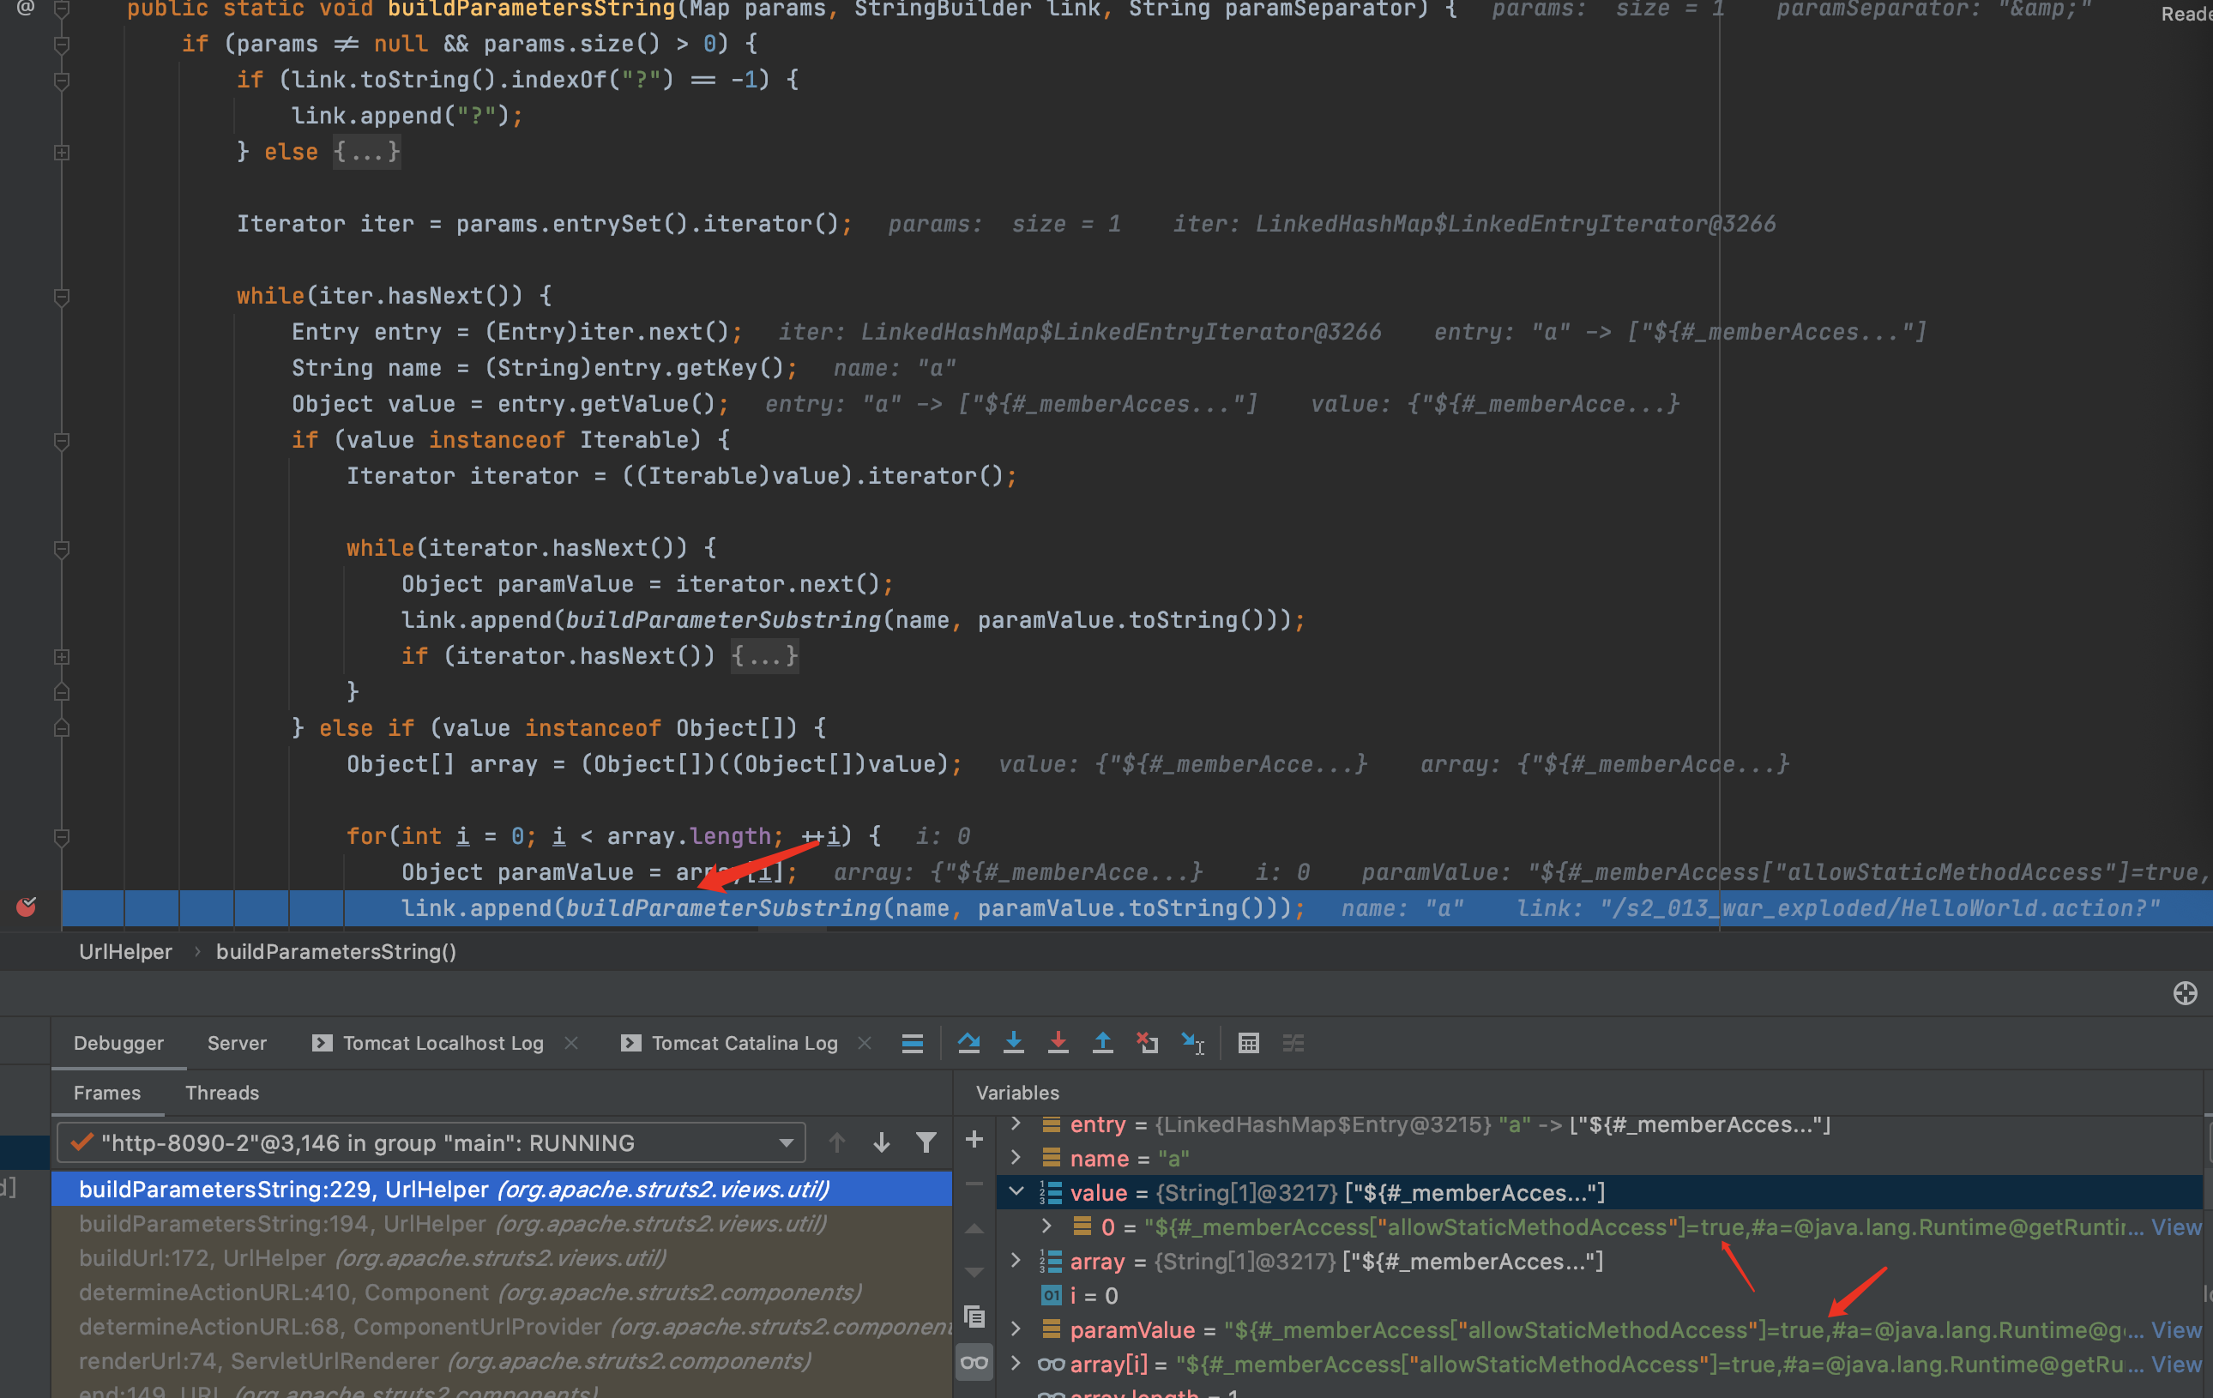Select the Frames subtab

click(107, 1092)
